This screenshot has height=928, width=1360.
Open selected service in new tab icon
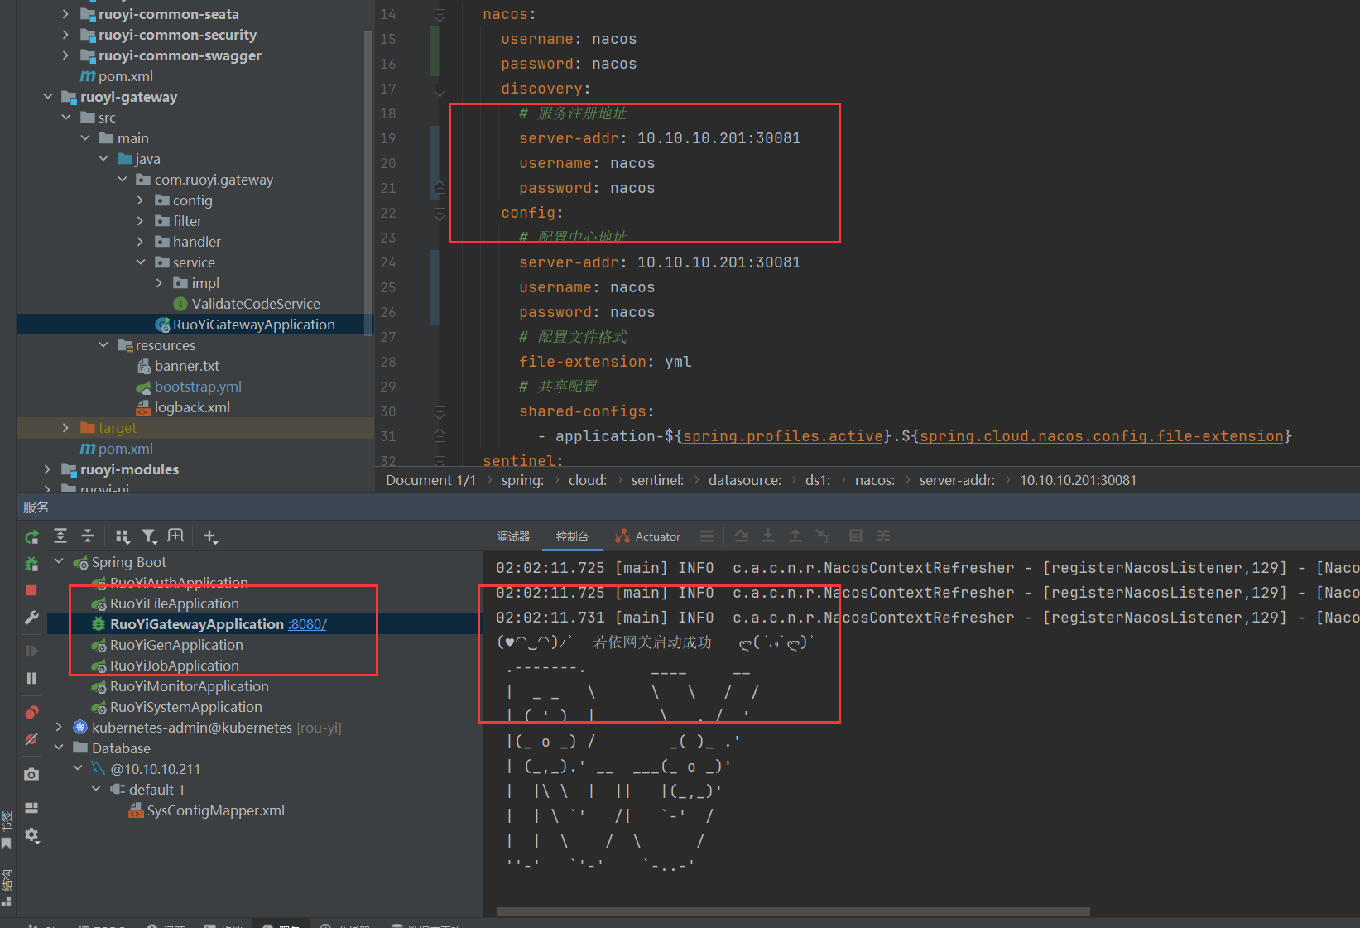pos(175,536)
